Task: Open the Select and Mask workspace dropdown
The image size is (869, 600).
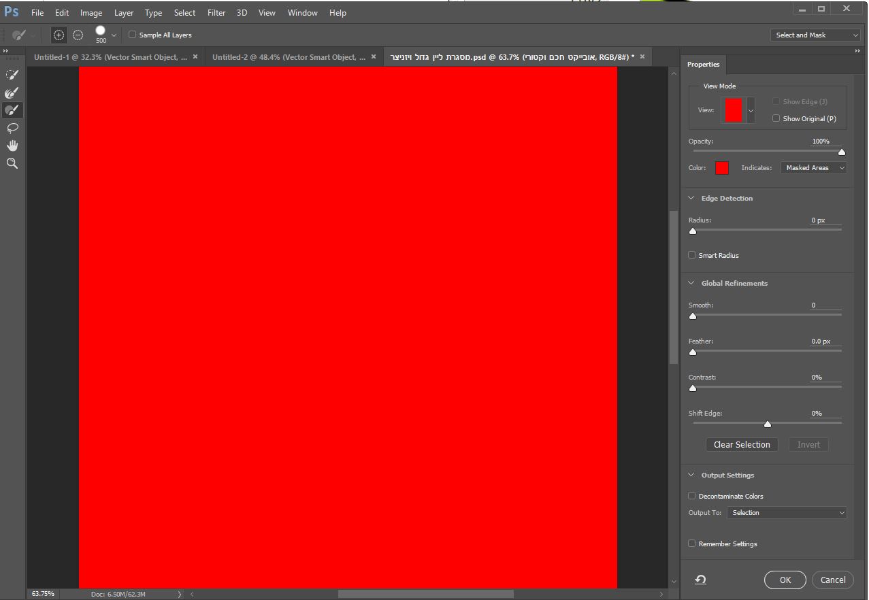Action: [816, 35]
